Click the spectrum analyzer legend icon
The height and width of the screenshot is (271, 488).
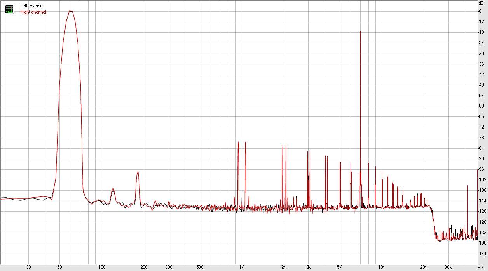(9, 9)
